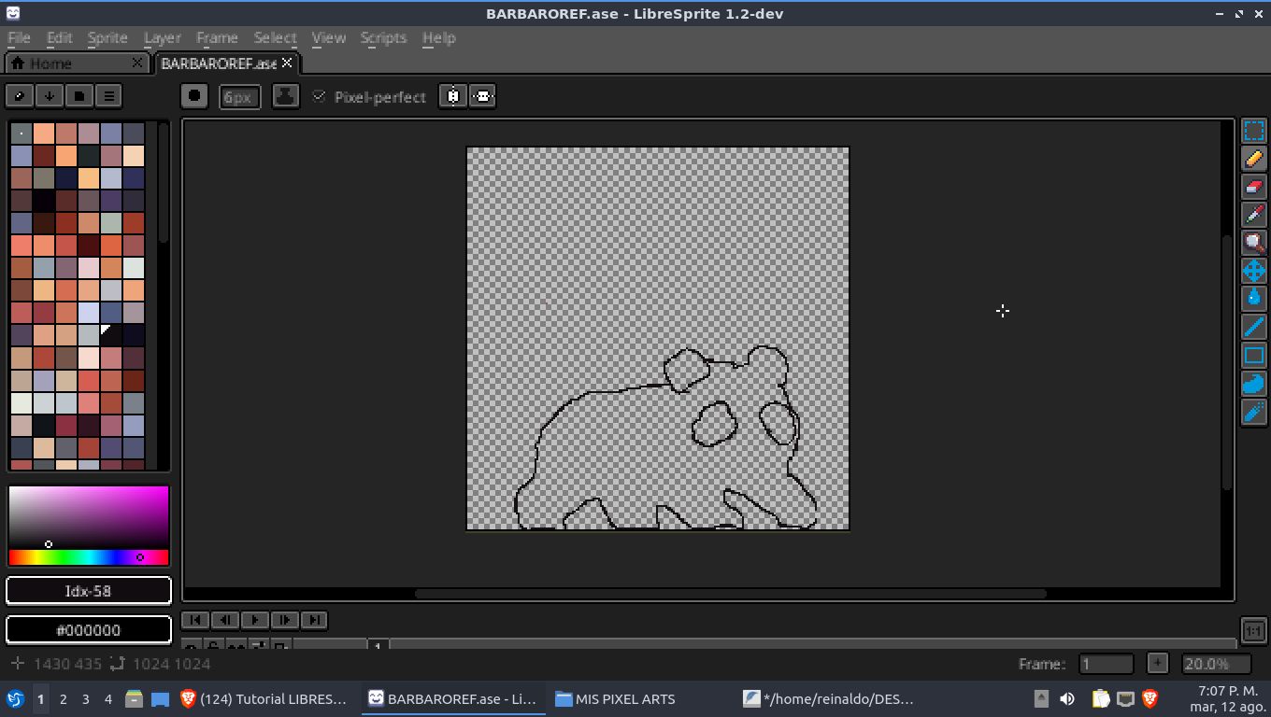Open the ink type selector
Viewport: 1271px width, 717px height.
[285, 96]
